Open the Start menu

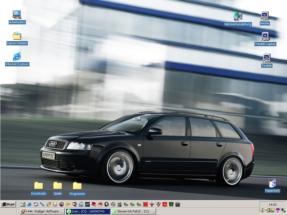click(8, 204)
